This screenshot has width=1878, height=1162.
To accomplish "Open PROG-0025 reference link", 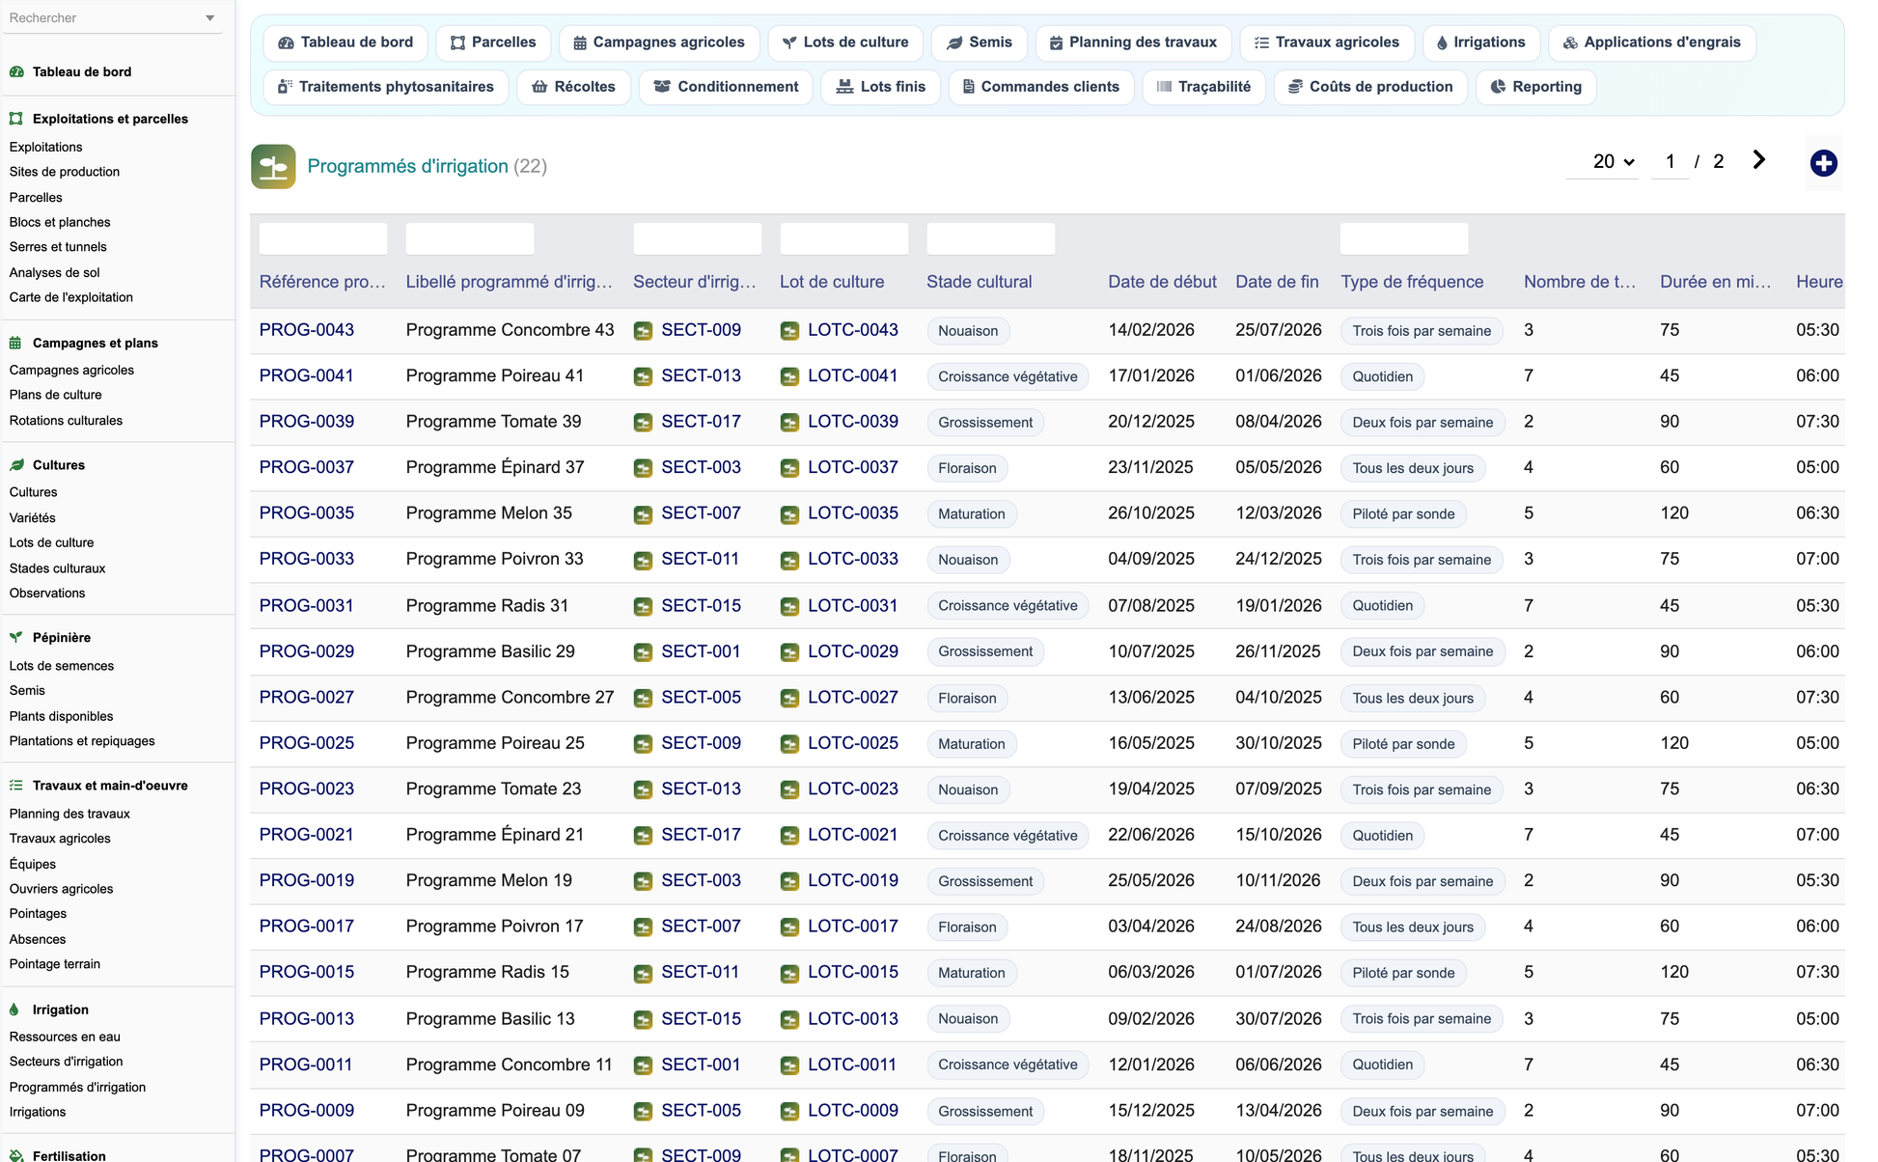I will (x=307, y=743).
